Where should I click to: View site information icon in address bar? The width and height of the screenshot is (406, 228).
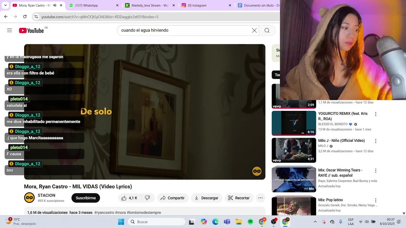[36, 16]
